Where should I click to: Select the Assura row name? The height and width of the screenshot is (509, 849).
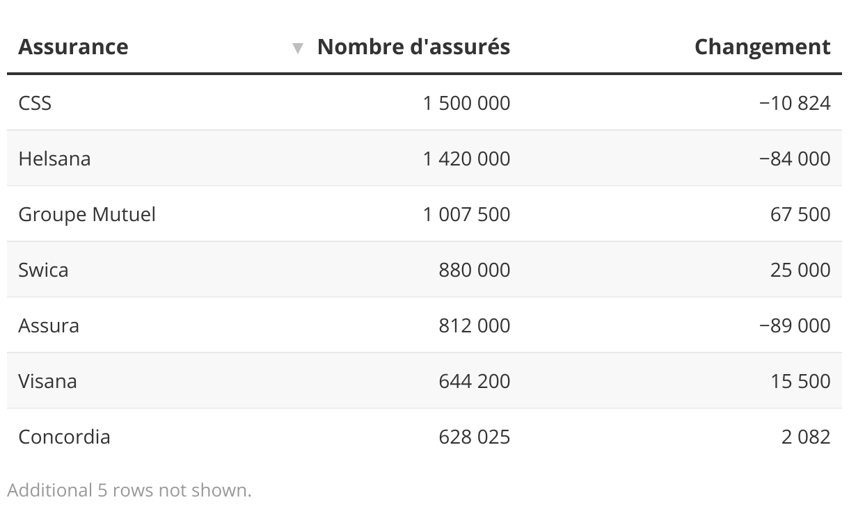pos(49,325)
